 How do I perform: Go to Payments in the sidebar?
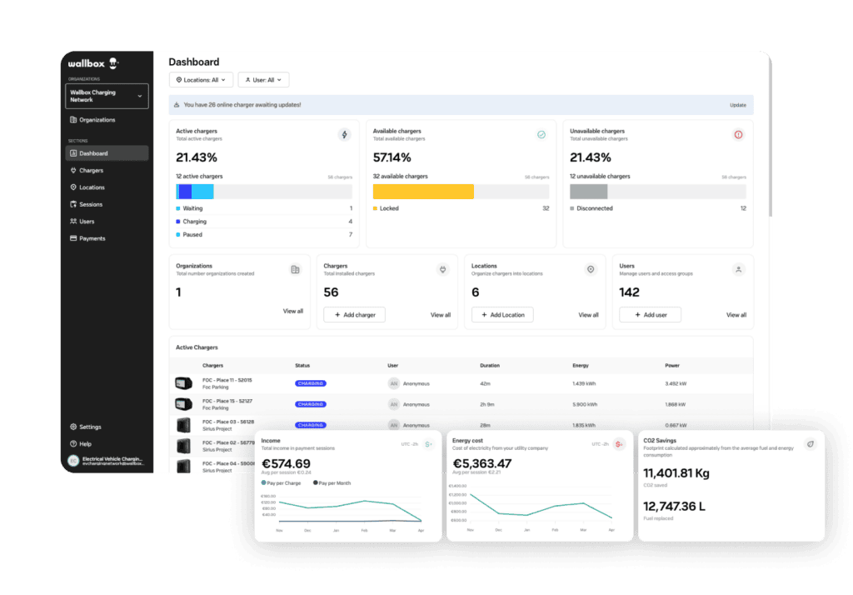tap(92, 238)
